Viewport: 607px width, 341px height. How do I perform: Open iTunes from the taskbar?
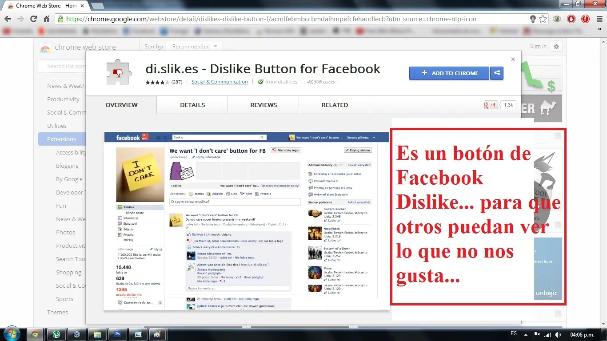click(77, 334)
